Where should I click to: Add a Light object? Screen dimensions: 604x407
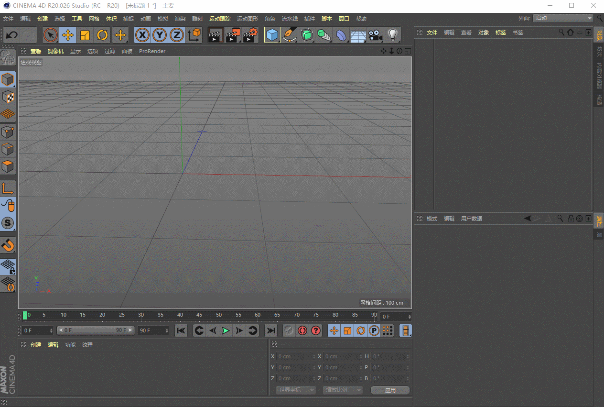click(393, 35)
